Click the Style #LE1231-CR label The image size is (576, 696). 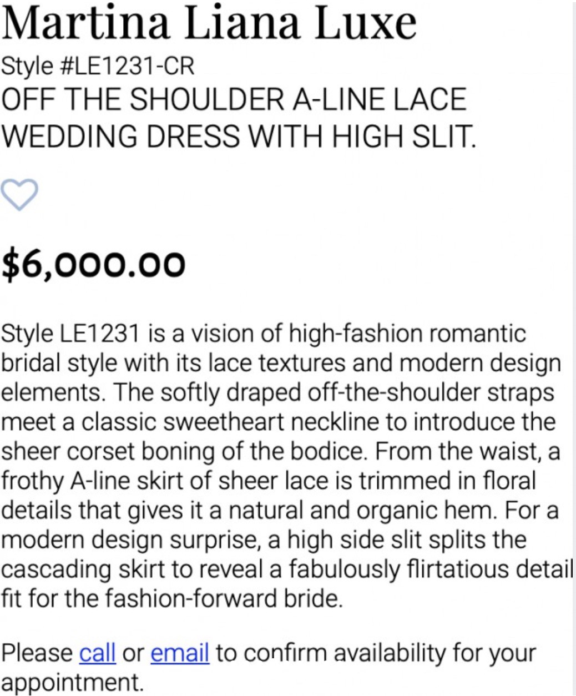[98, 67]
